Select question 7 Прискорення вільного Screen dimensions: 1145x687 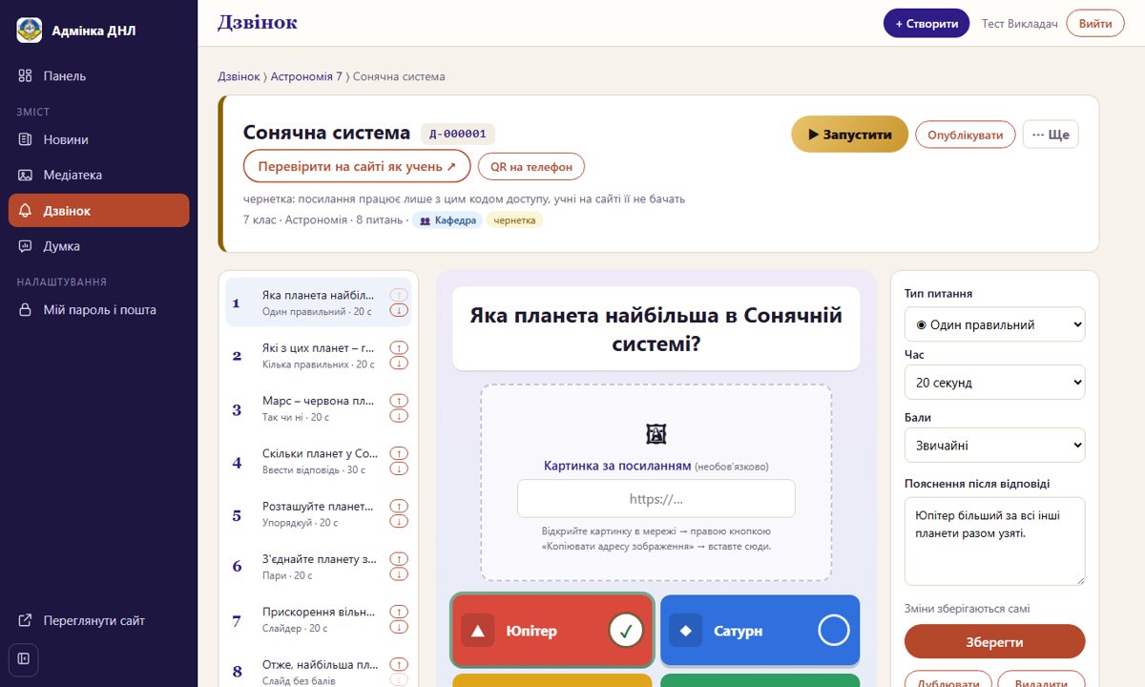point(319,619)
